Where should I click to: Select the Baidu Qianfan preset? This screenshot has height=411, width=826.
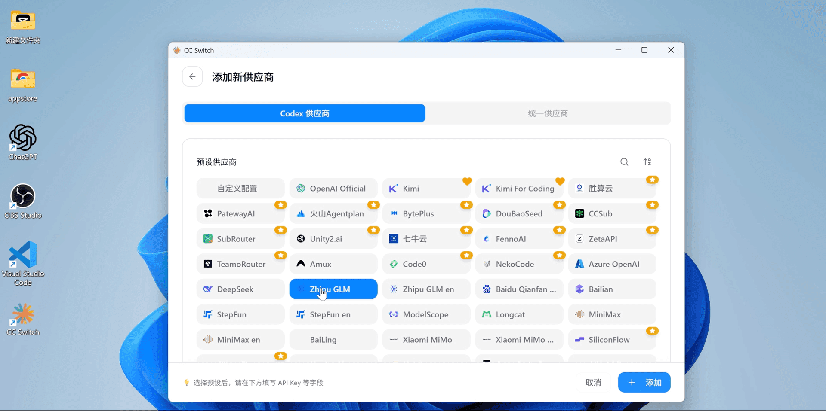coord(519,289)
